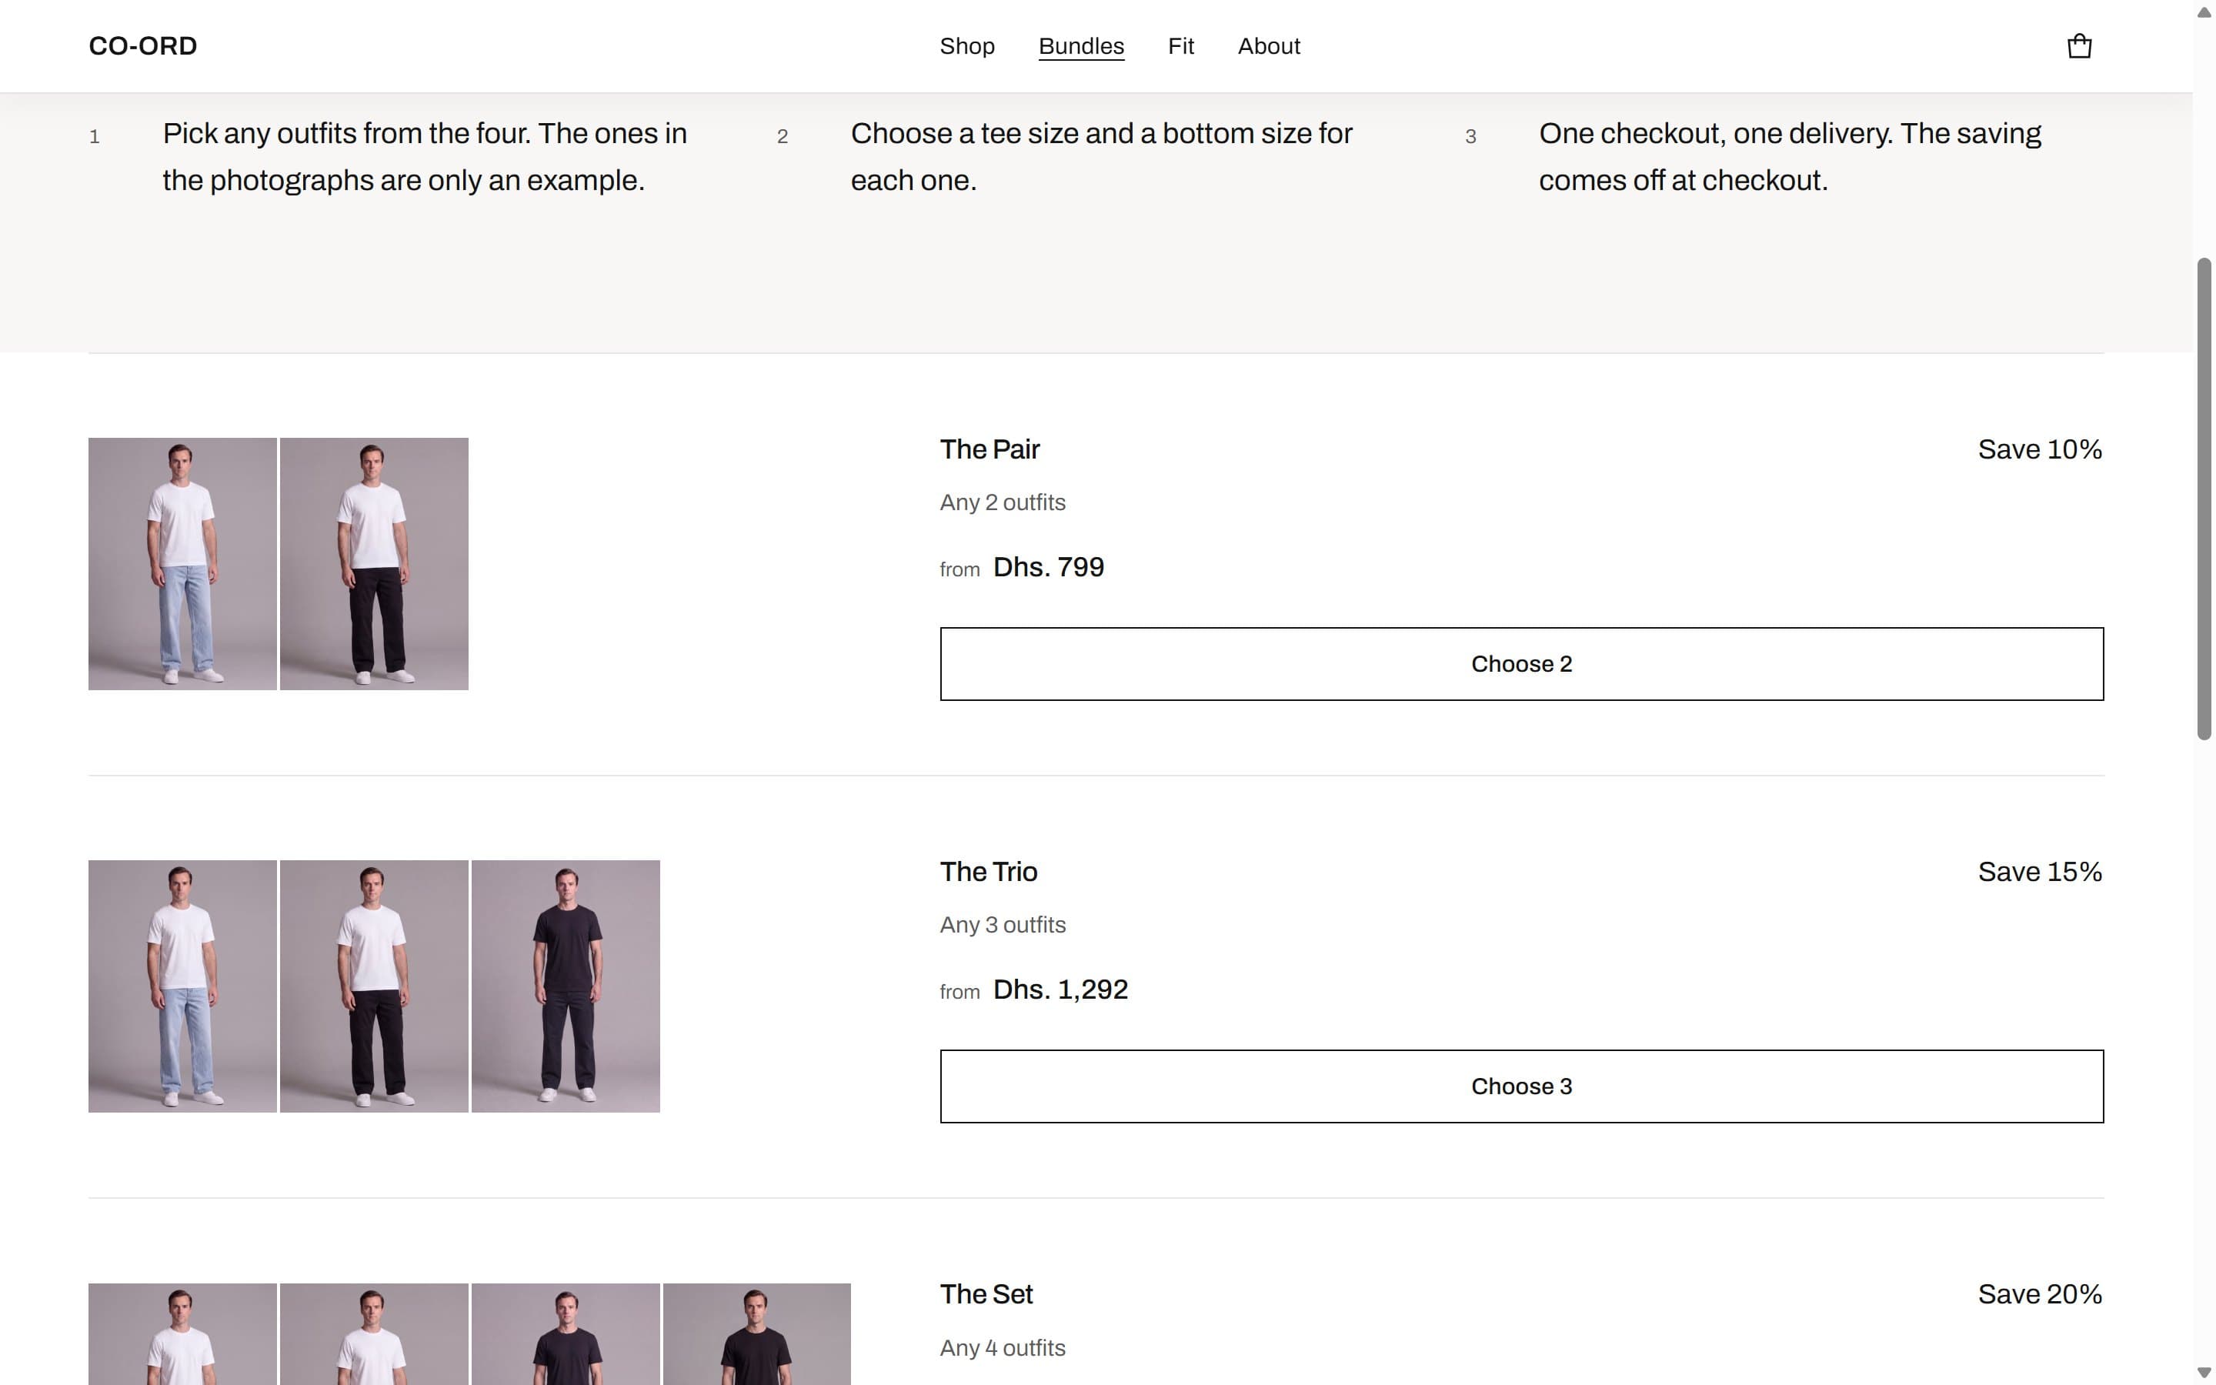The width and height of the screenshot is (2216, 1385).
Task: Click Save 10% label
Action: click(2039, 450)
